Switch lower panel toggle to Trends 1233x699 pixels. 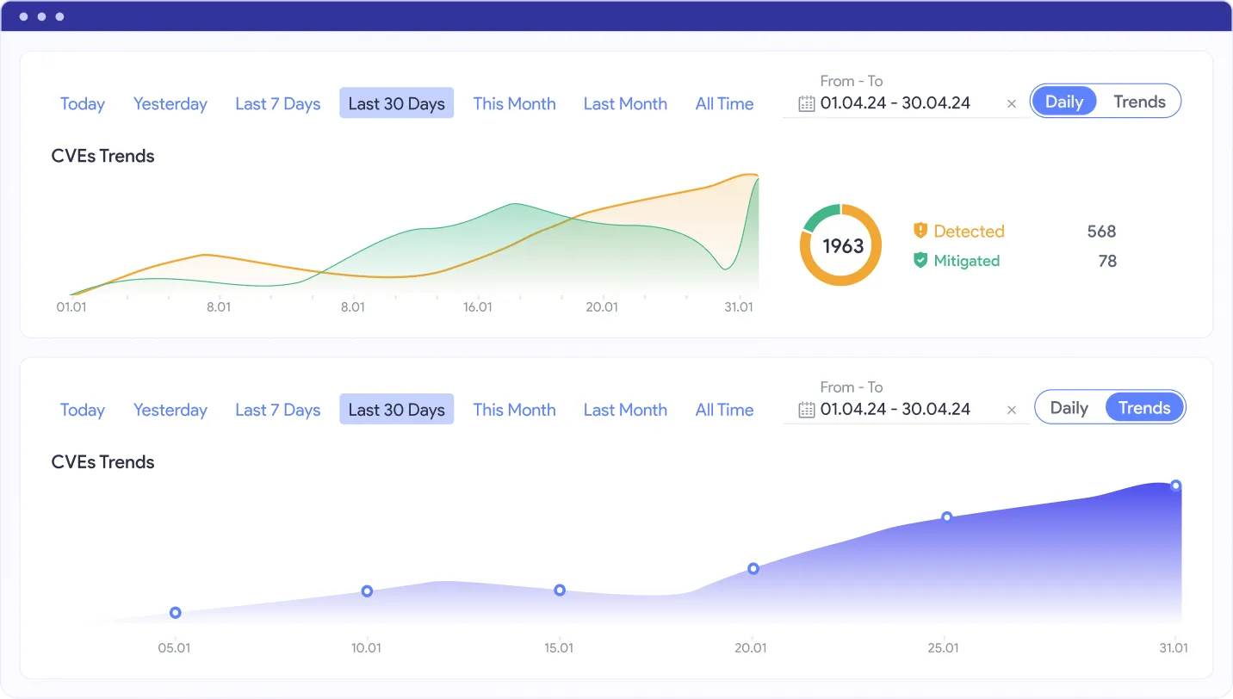[1144, 408]
